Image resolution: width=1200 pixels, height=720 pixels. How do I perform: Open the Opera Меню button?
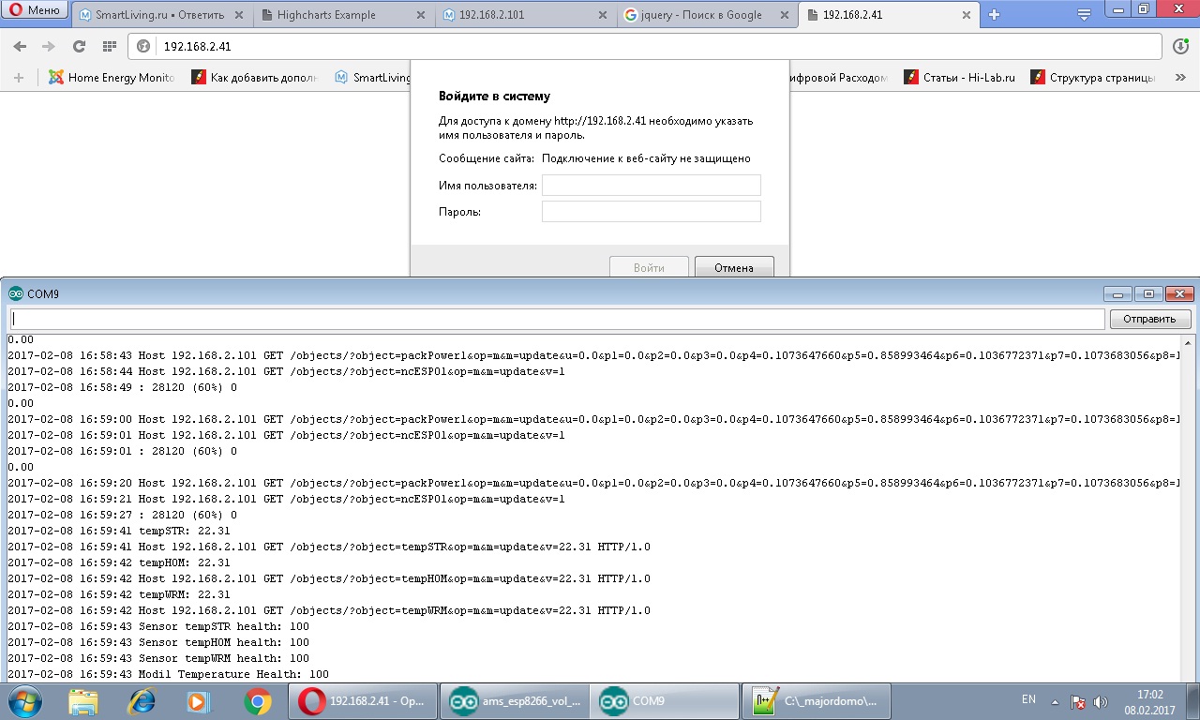34,10
